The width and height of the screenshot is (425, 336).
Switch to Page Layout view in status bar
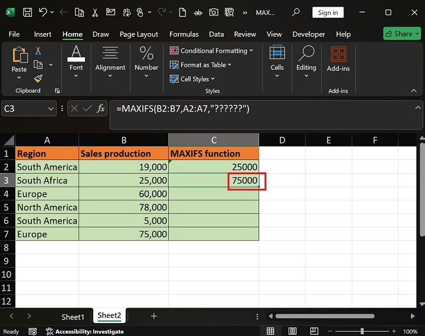click(291, 331)
